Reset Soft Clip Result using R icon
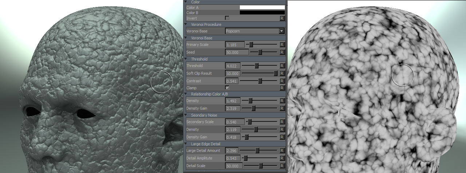This screenshot has height=173, width=466. pos(282,74)
